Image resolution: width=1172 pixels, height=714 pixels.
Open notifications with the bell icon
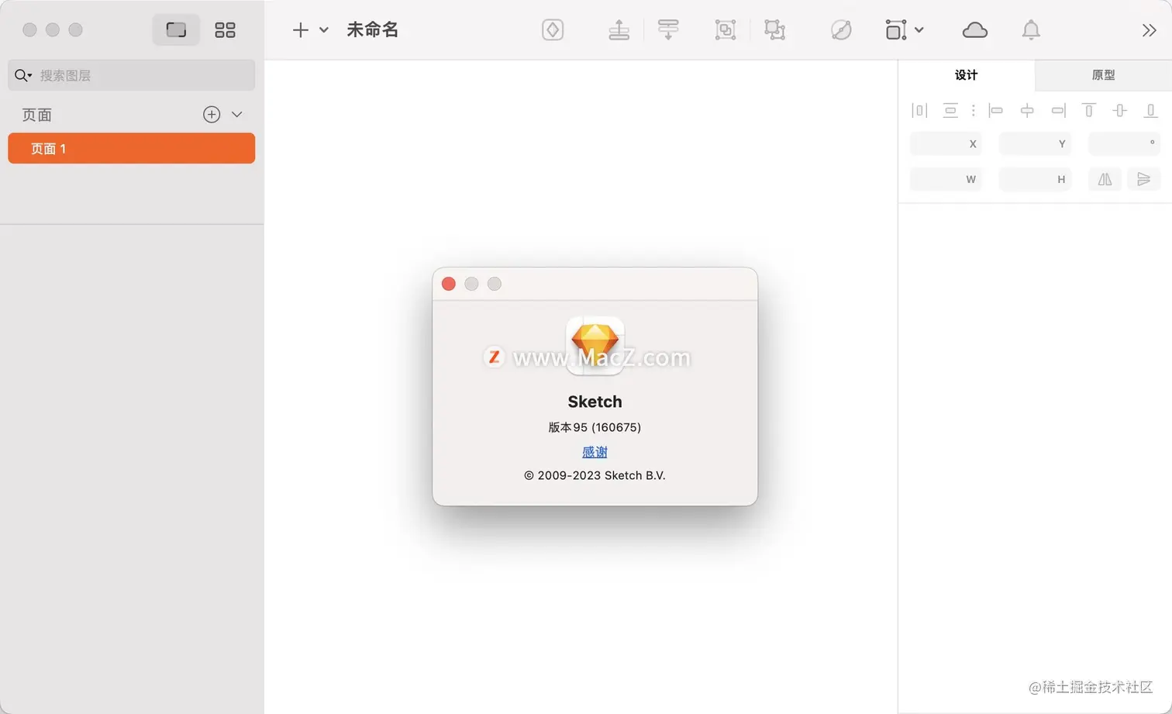pyautogui.click(x=1031, y=30)
